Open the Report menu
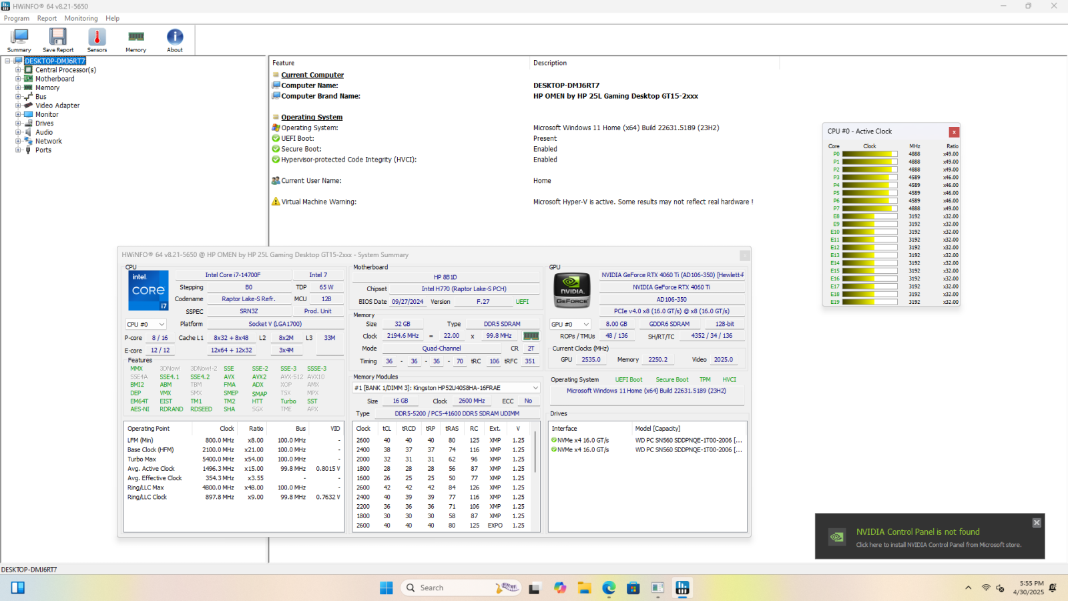Viewport: 1068px width, 601px height. (47, 19)
